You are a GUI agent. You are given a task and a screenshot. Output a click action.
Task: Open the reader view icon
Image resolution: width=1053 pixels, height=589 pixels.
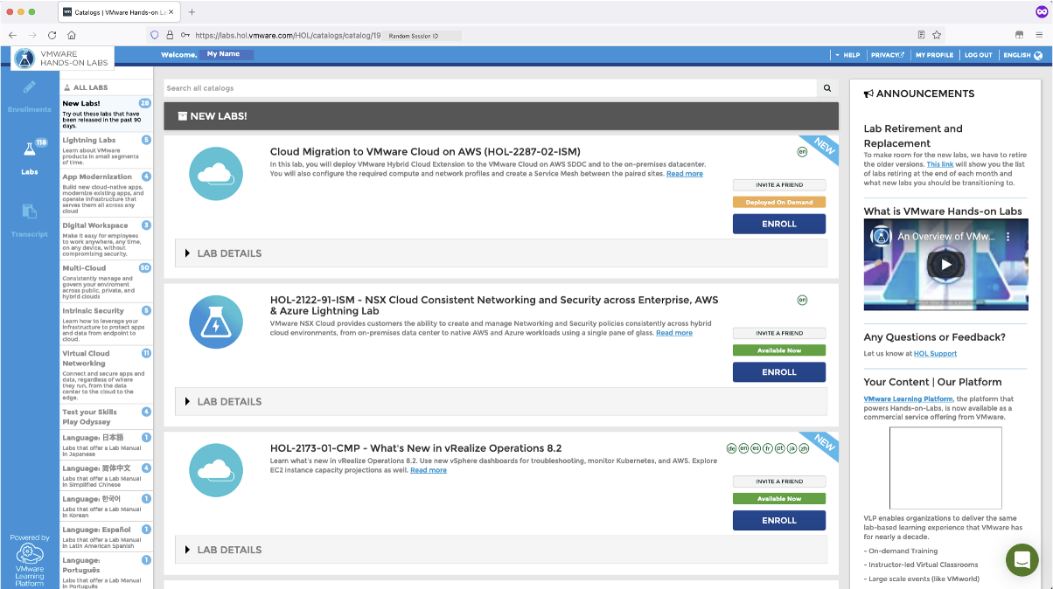click(x=921, y=35)
